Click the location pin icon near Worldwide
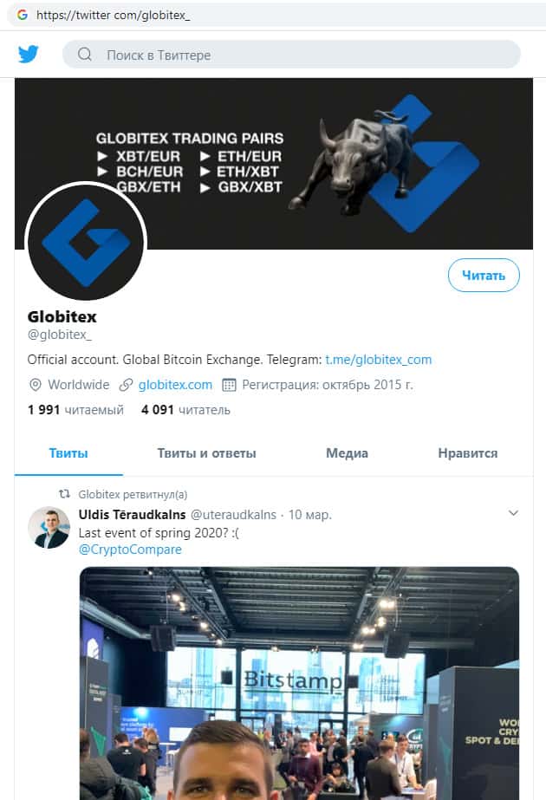 pos(36,385)
